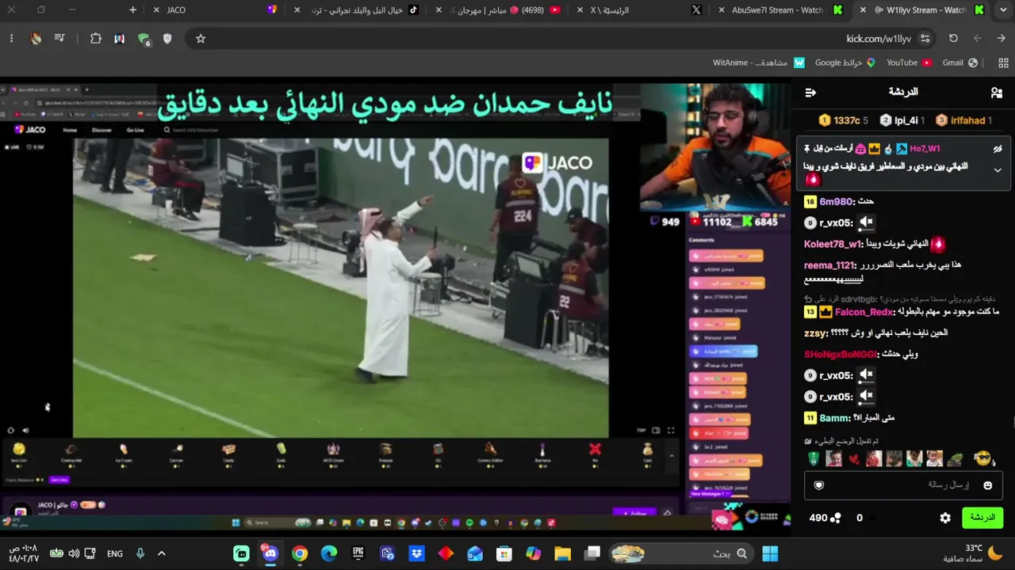Open YouTube bookmark

point(909,63)
